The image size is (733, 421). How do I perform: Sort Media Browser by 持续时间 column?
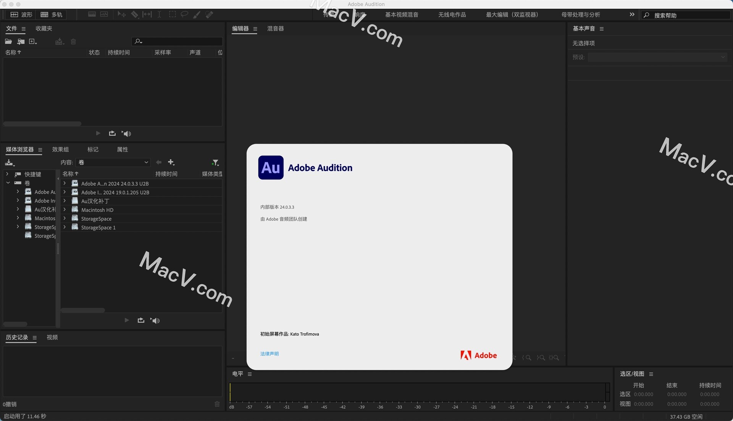tap(166, 174)
